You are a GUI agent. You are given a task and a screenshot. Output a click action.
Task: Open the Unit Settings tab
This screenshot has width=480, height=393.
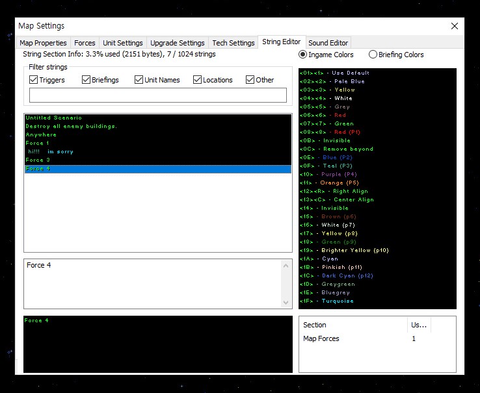[123, 42]
